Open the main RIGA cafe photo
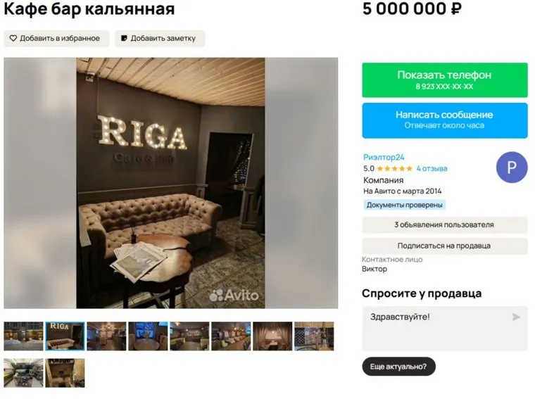 coord(170,183)
